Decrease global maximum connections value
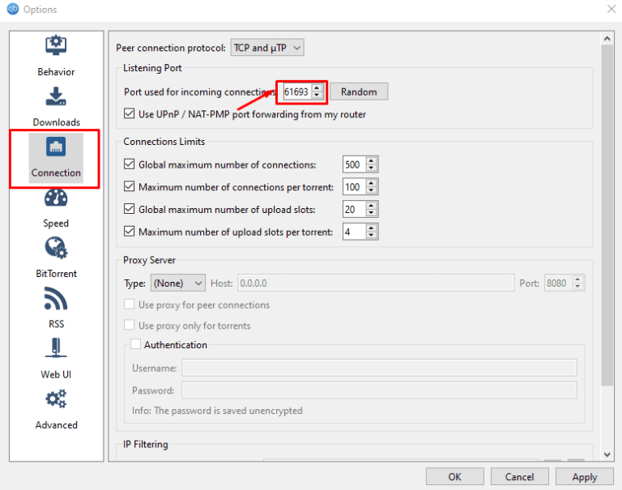Image resolution: width=622 pixels, height=490 pixels. [371, 168]
